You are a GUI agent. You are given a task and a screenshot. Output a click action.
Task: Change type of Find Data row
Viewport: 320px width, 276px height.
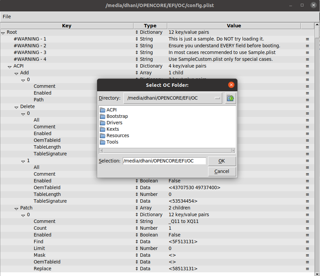tap(137, 242)
